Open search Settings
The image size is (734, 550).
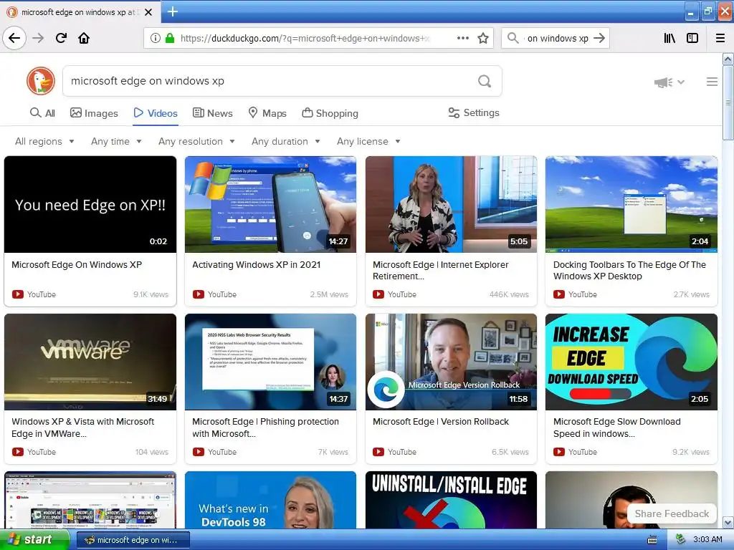click(x=474, y=112)
